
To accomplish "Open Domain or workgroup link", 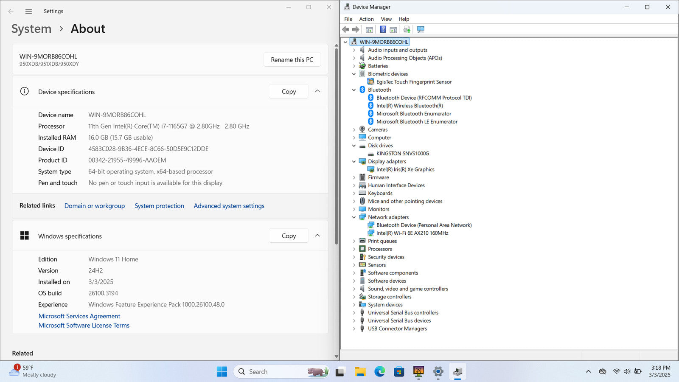I will 95,206.
